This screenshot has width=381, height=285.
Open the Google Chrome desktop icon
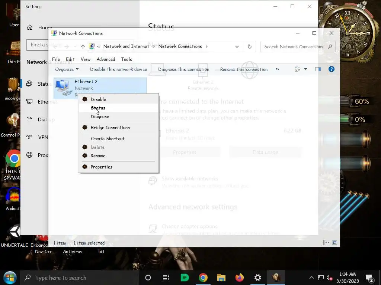point(13,159)
